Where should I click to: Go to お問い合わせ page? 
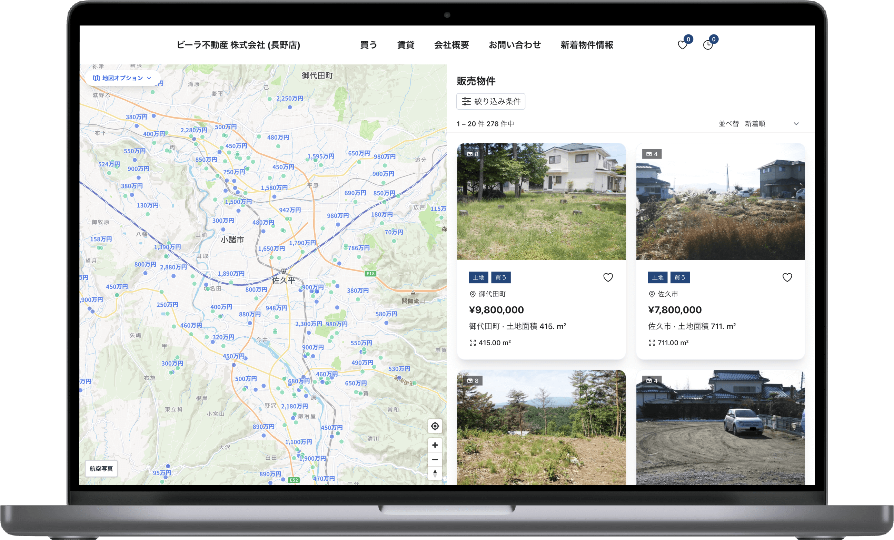click(515, 45)
